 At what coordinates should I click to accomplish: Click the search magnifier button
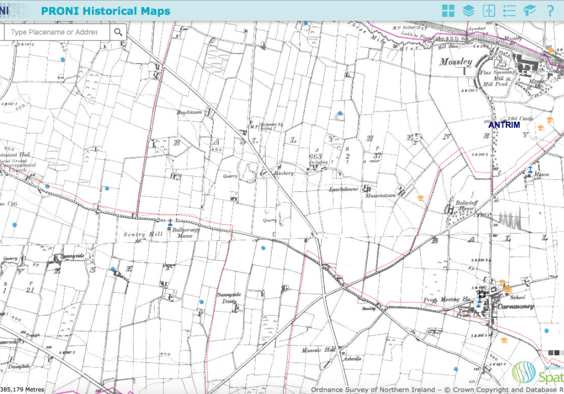click(x=118, y=32)
